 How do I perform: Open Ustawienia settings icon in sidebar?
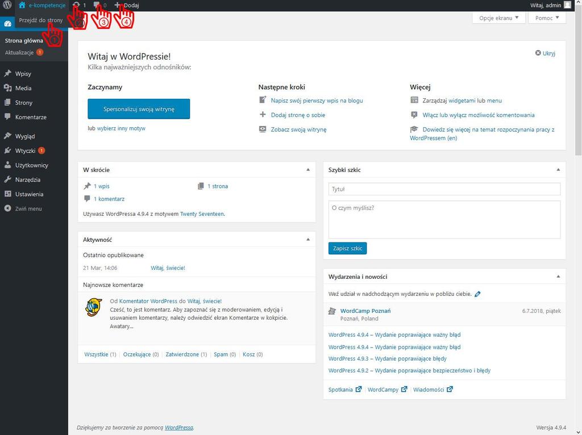click(7, 194)
